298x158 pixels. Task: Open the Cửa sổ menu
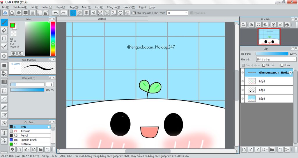pos(129,7)
